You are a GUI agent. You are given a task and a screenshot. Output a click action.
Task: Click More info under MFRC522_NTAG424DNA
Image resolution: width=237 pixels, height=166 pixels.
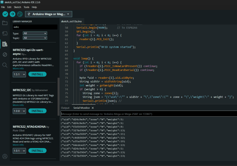[x=18, y=145]
